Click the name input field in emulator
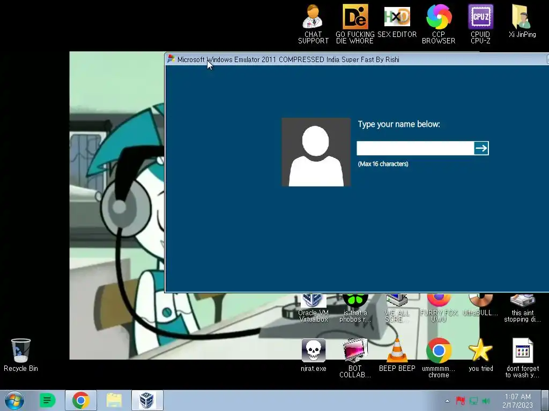The image size is (549, 411). tap(416, 148)
